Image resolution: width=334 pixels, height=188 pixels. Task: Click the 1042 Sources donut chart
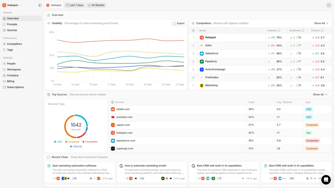pos(76,126)
